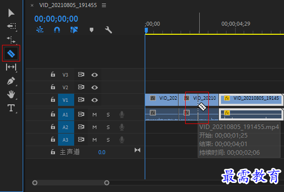Enable voice-over record on A3
This screenshot has width=284, height=192.
point(122,140)
